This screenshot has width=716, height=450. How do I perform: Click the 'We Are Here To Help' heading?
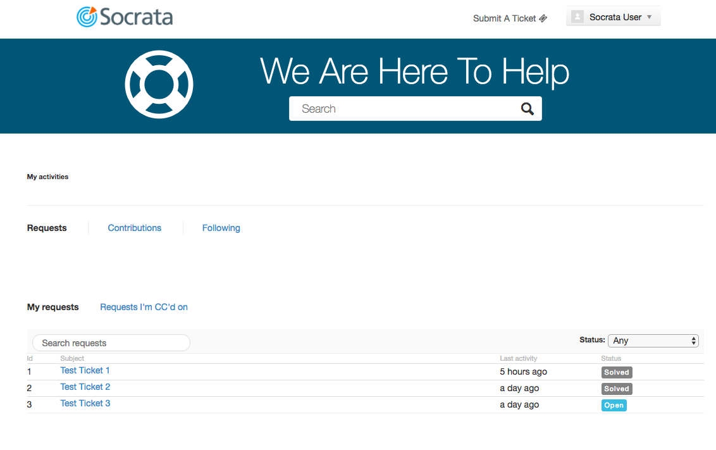[415, 72]
